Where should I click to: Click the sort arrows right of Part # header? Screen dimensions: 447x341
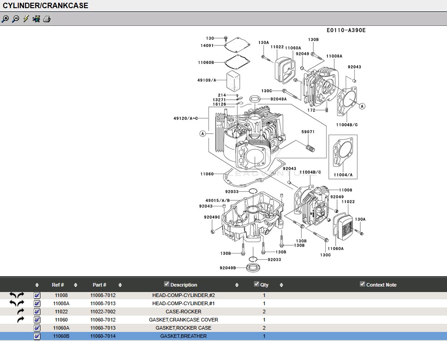click(x=120, y=285)
